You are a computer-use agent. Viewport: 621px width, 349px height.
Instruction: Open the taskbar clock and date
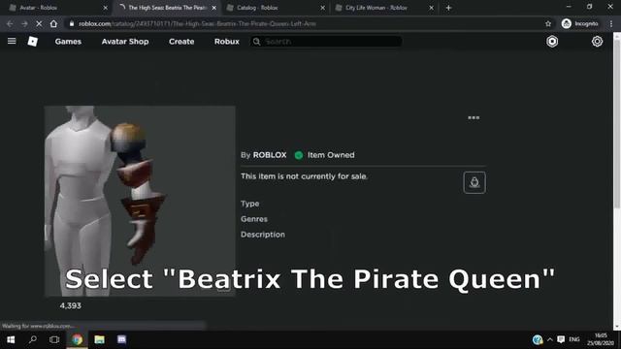pyautogui.click(x=601, y=339)
